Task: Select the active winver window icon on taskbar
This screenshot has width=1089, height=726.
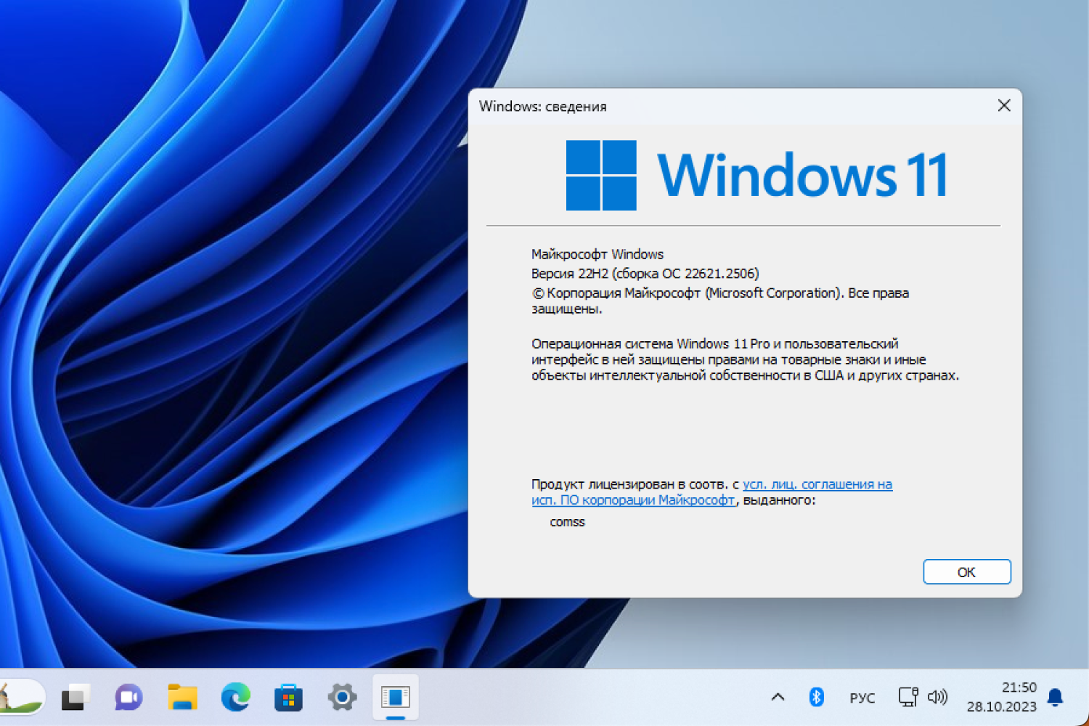Action: tap(394, 697)
